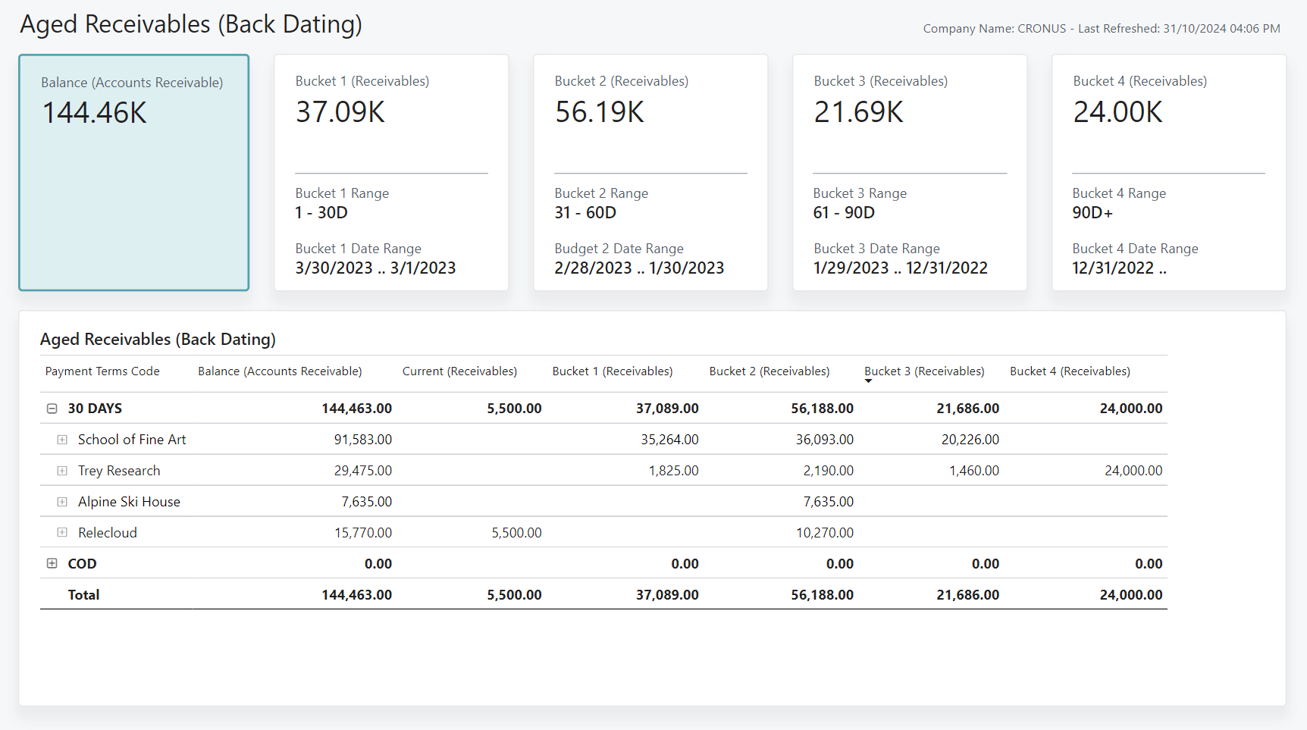Select the Bucket 3 (Receivables) card

(909, 172)
